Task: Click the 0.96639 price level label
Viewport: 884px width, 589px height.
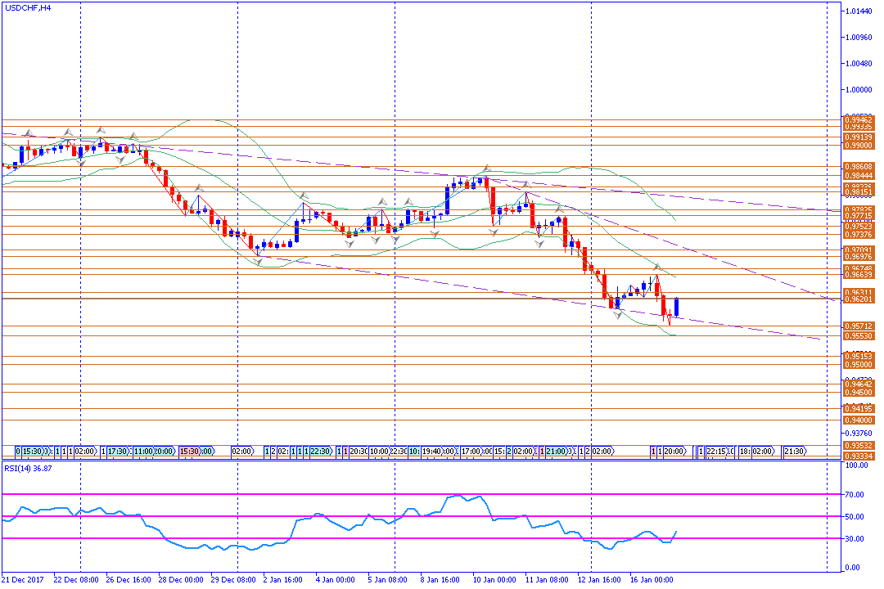Action: [x=859, y=275]
